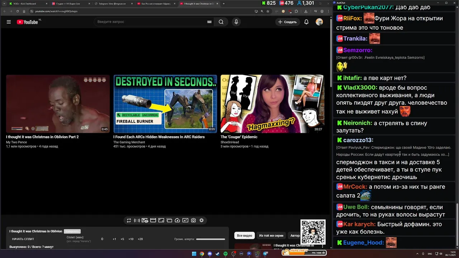
Task: Click the speedometer playback speed icon
Action: (177, 220)
